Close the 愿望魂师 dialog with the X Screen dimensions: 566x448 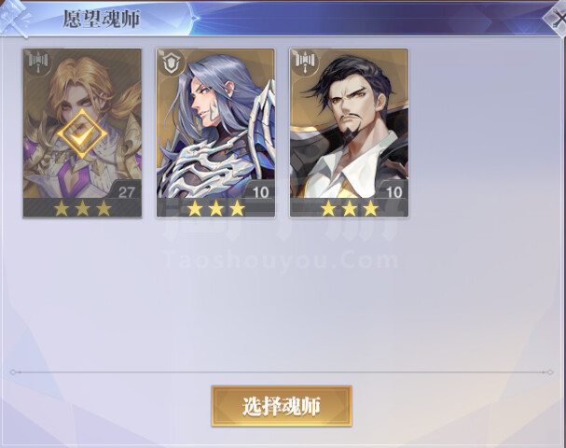[558, 17]
